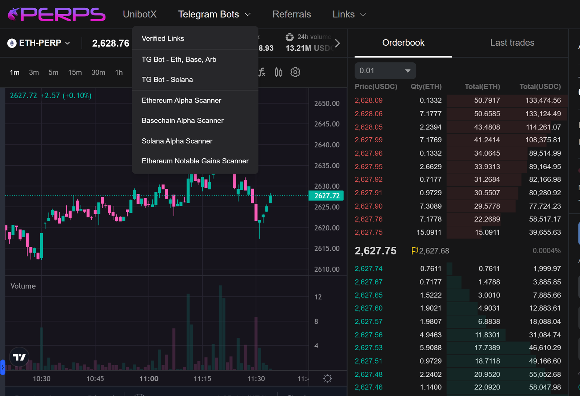Click the 2,627.74 top bid row
580x396 pixels.
457,269
